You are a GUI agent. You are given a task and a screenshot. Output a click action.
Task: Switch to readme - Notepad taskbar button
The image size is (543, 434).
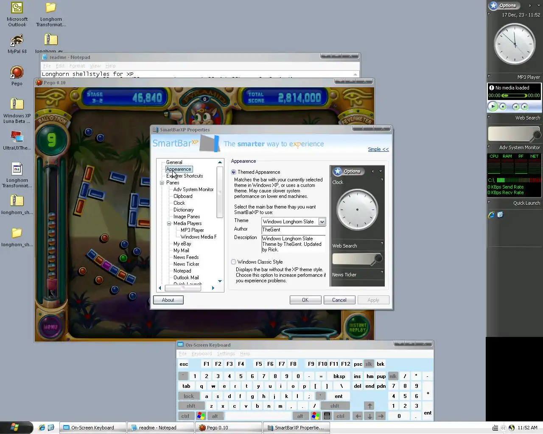click(x=160, y=428)
